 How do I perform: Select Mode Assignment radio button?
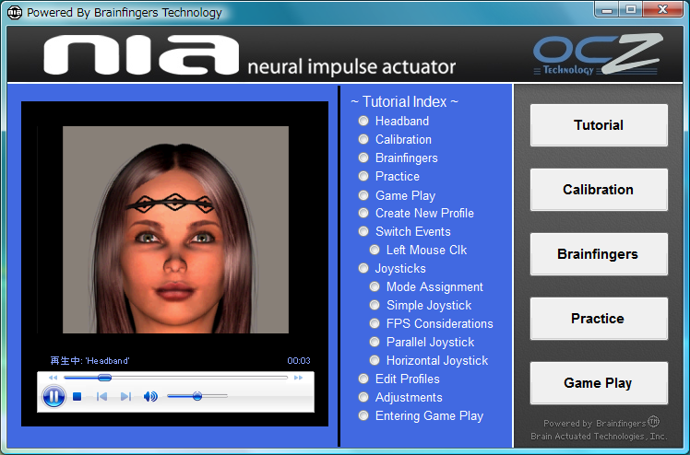pyautogui.click(x=375, y=286)
